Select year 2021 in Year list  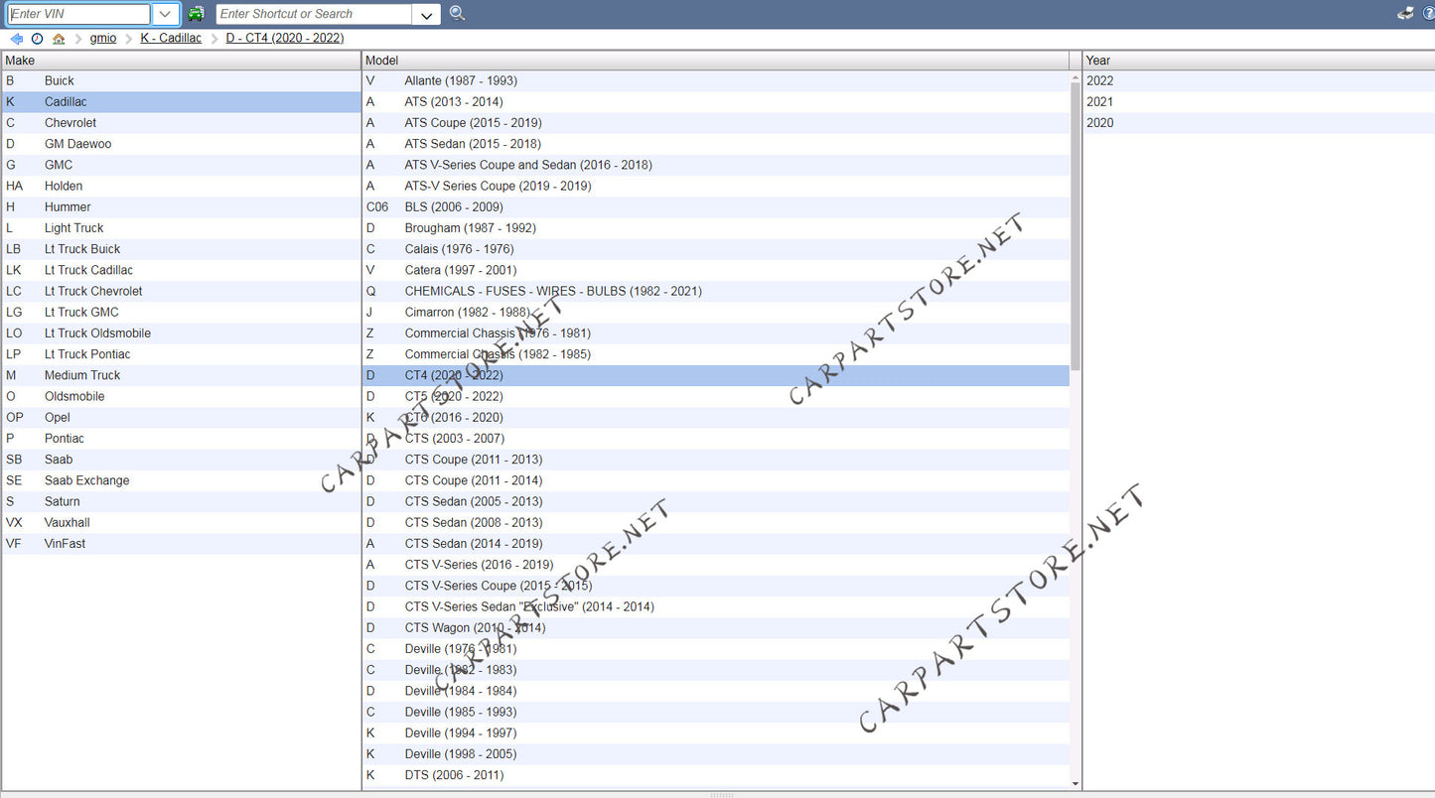pyautogui.click(x=1099, y=102)
